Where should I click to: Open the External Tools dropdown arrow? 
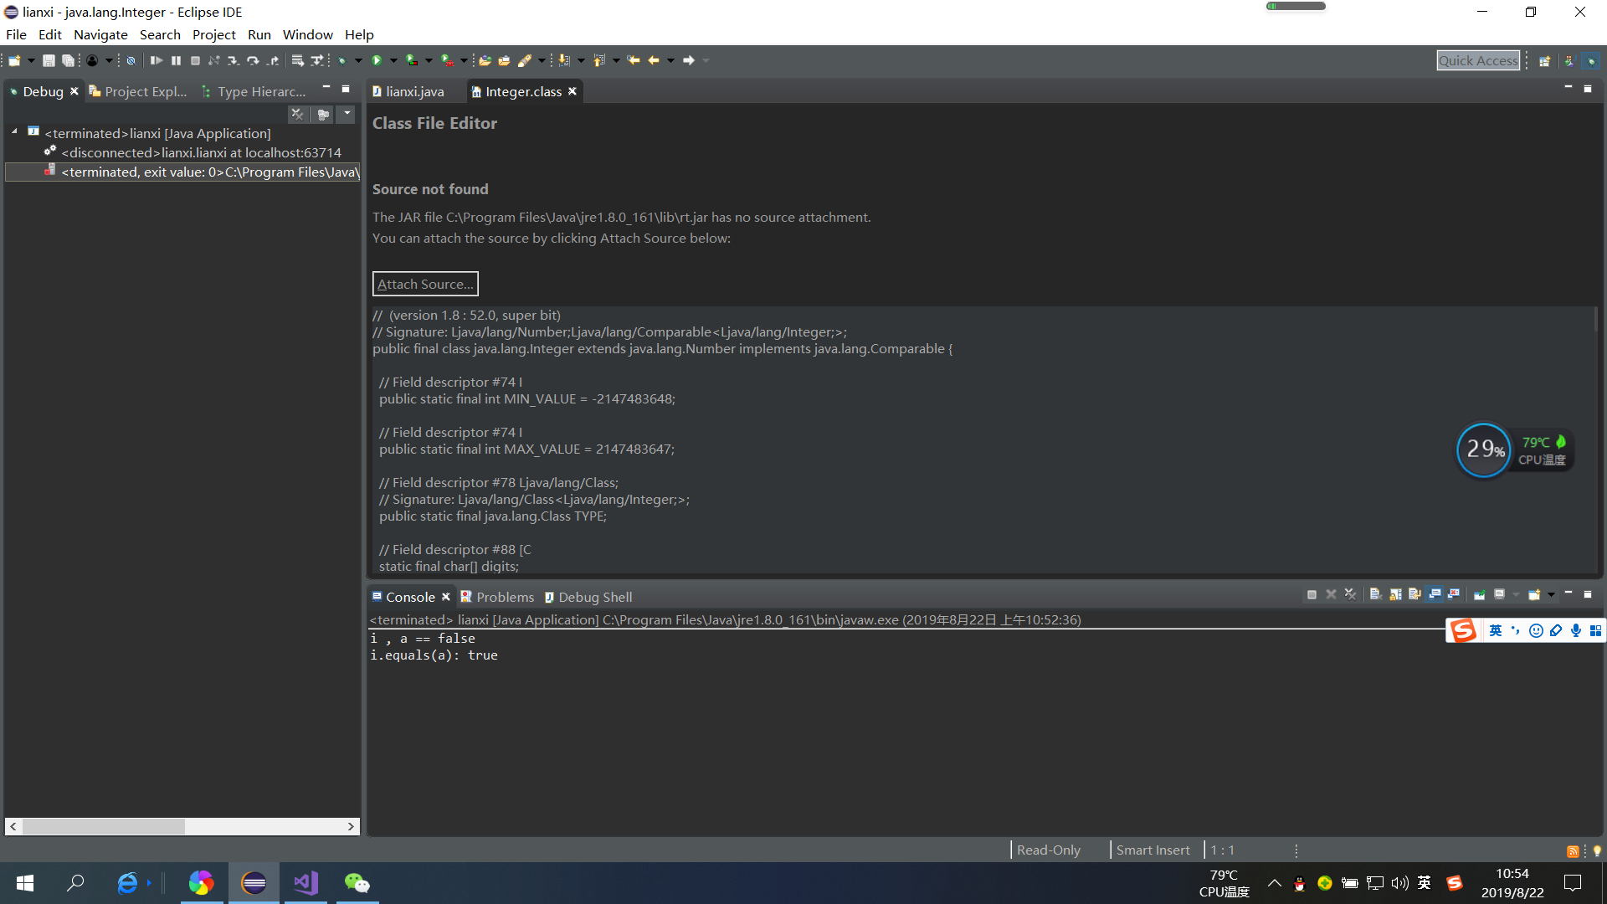464,60
